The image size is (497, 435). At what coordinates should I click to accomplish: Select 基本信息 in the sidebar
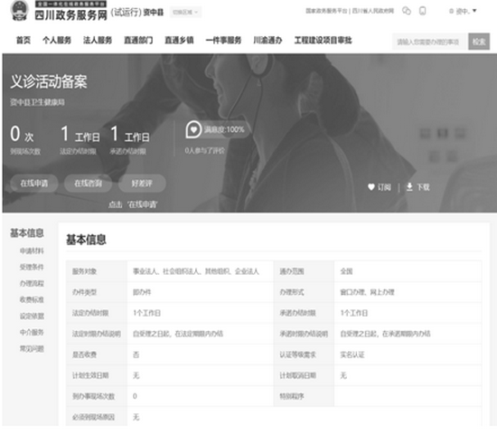pyautogui.click(x=27, y=233)
